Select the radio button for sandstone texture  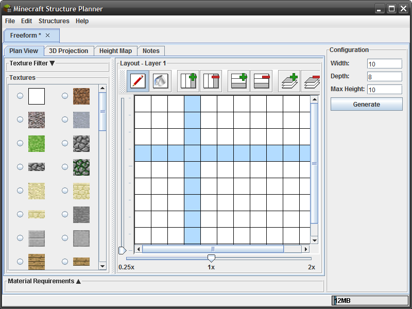[65, 190]
